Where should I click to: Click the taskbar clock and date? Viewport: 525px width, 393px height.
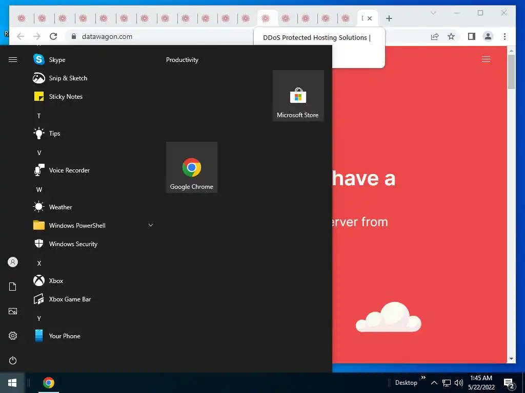click(x=481, y=383)
